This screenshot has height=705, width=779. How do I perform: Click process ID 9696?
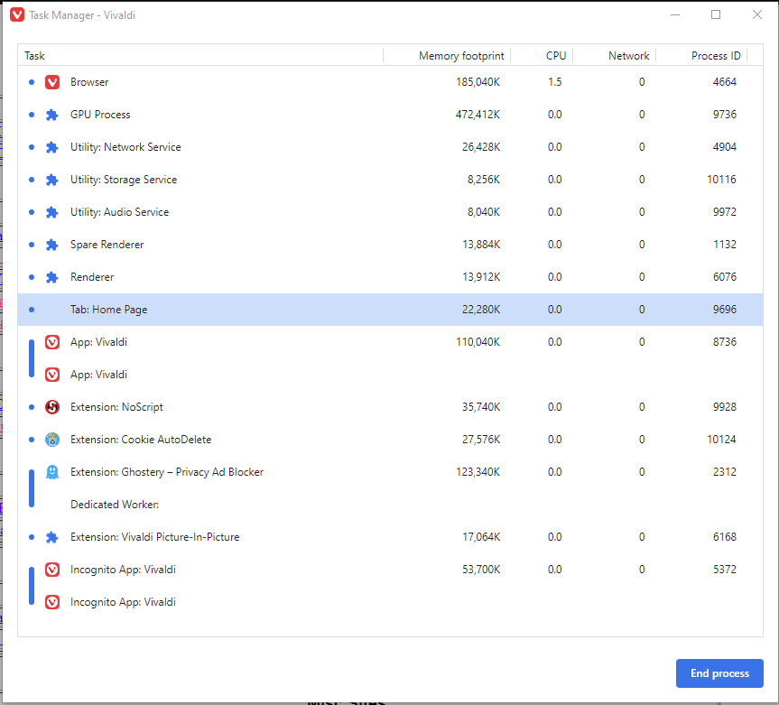pos(724,310)
